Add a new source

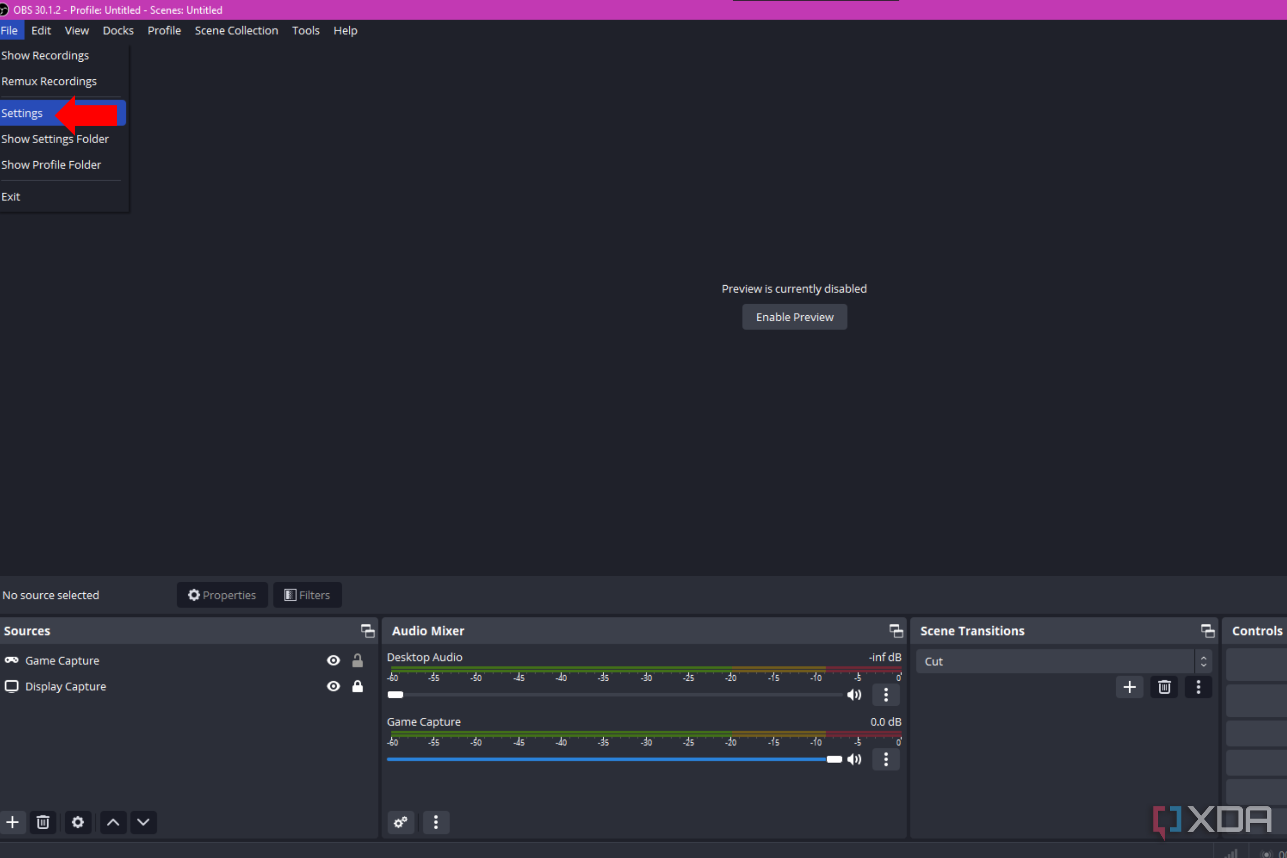point(12,822)
